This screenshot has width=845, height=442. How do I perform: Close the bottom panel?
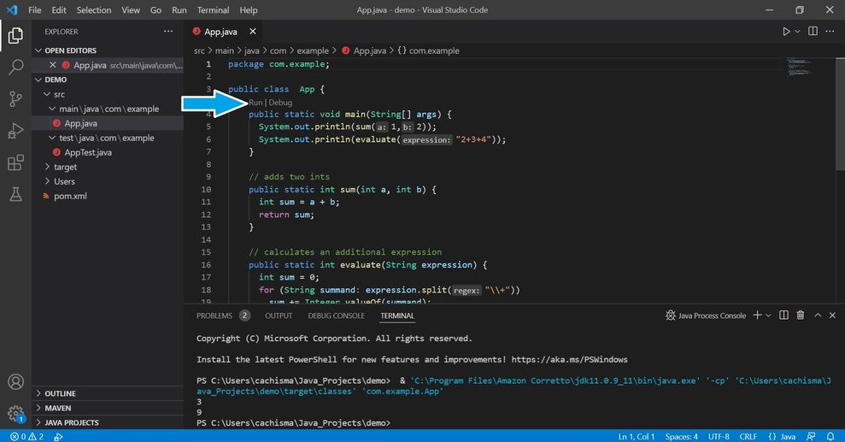point(832,315)
